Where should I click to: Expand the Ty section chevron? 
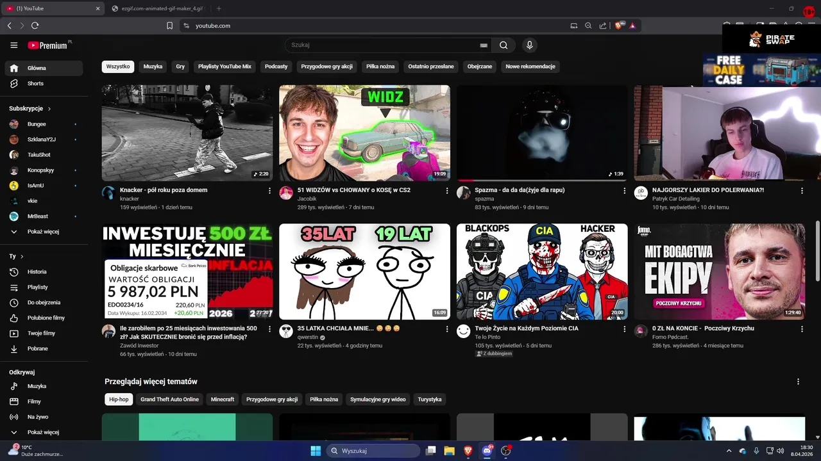click(x=22, y=256)
